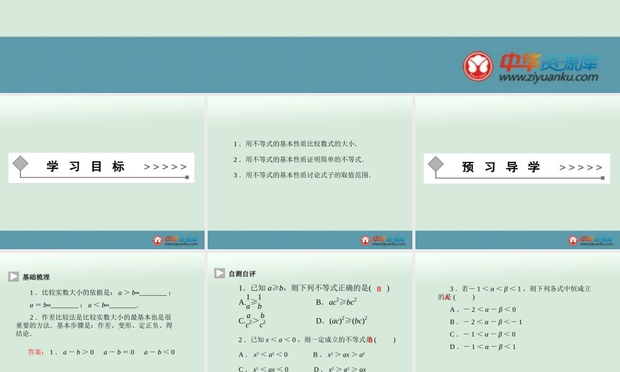Click the answer a − b = 0

[x=119, y=352]
